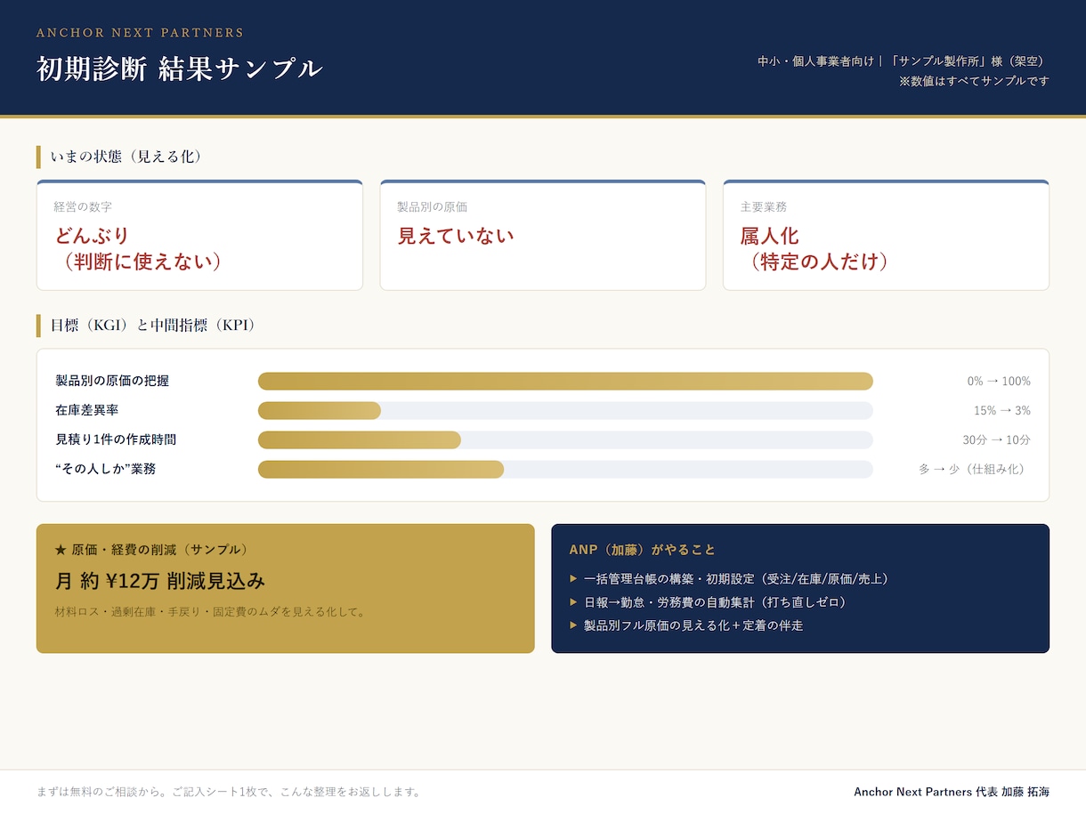This screenshot has width=1086, height=814.
Task: Click the list item 製品別フル原価の見える化＋定着の伴走
Action: [x=693, y=625]
